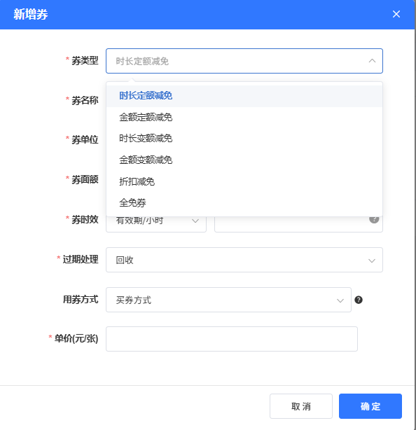Screen dimensions: 416x430
Task: Click the help icon beside 用券方式
Action: click(359, 300)
